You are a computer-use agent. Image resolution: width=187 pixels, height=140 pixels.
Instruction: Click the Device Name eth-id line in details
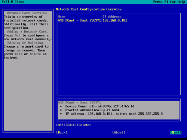coord(100,106)
